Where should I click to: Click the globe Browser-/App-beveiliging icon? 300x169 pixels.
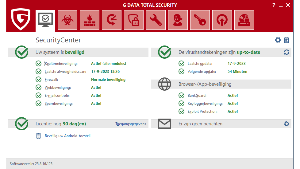pos(164,84)
